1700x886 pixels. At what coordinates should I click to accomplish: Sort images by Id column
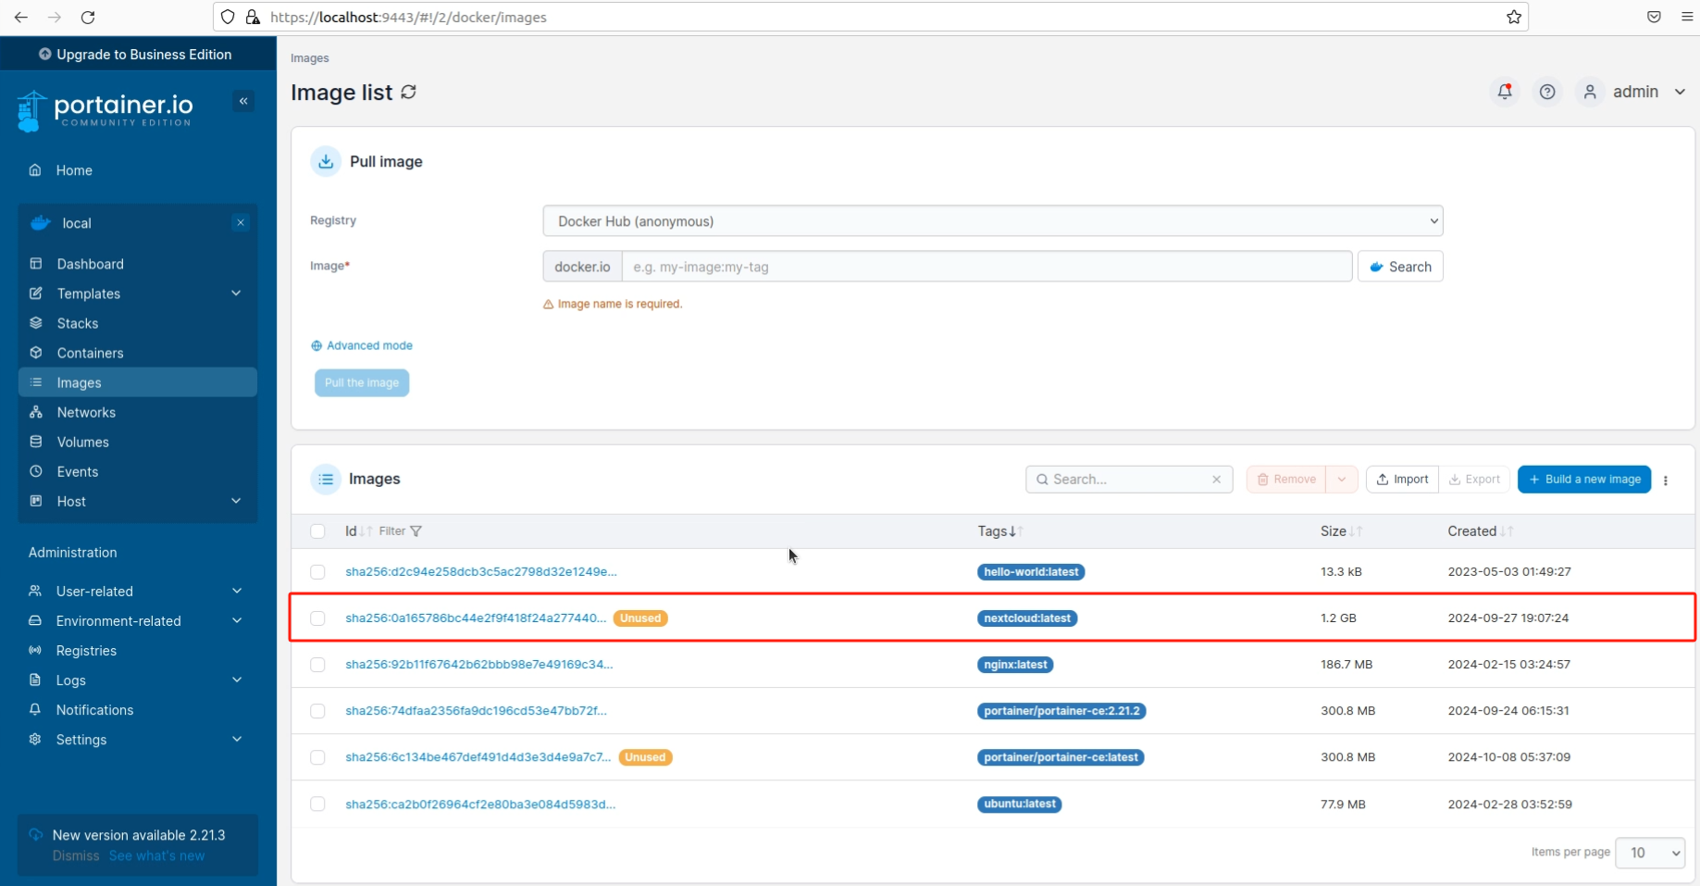click(358, 531)
